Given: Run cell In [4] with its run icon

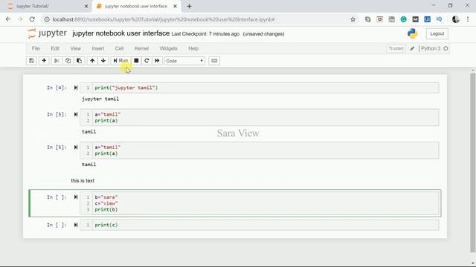Looking at the screenshot, I should tap(76, 88).
